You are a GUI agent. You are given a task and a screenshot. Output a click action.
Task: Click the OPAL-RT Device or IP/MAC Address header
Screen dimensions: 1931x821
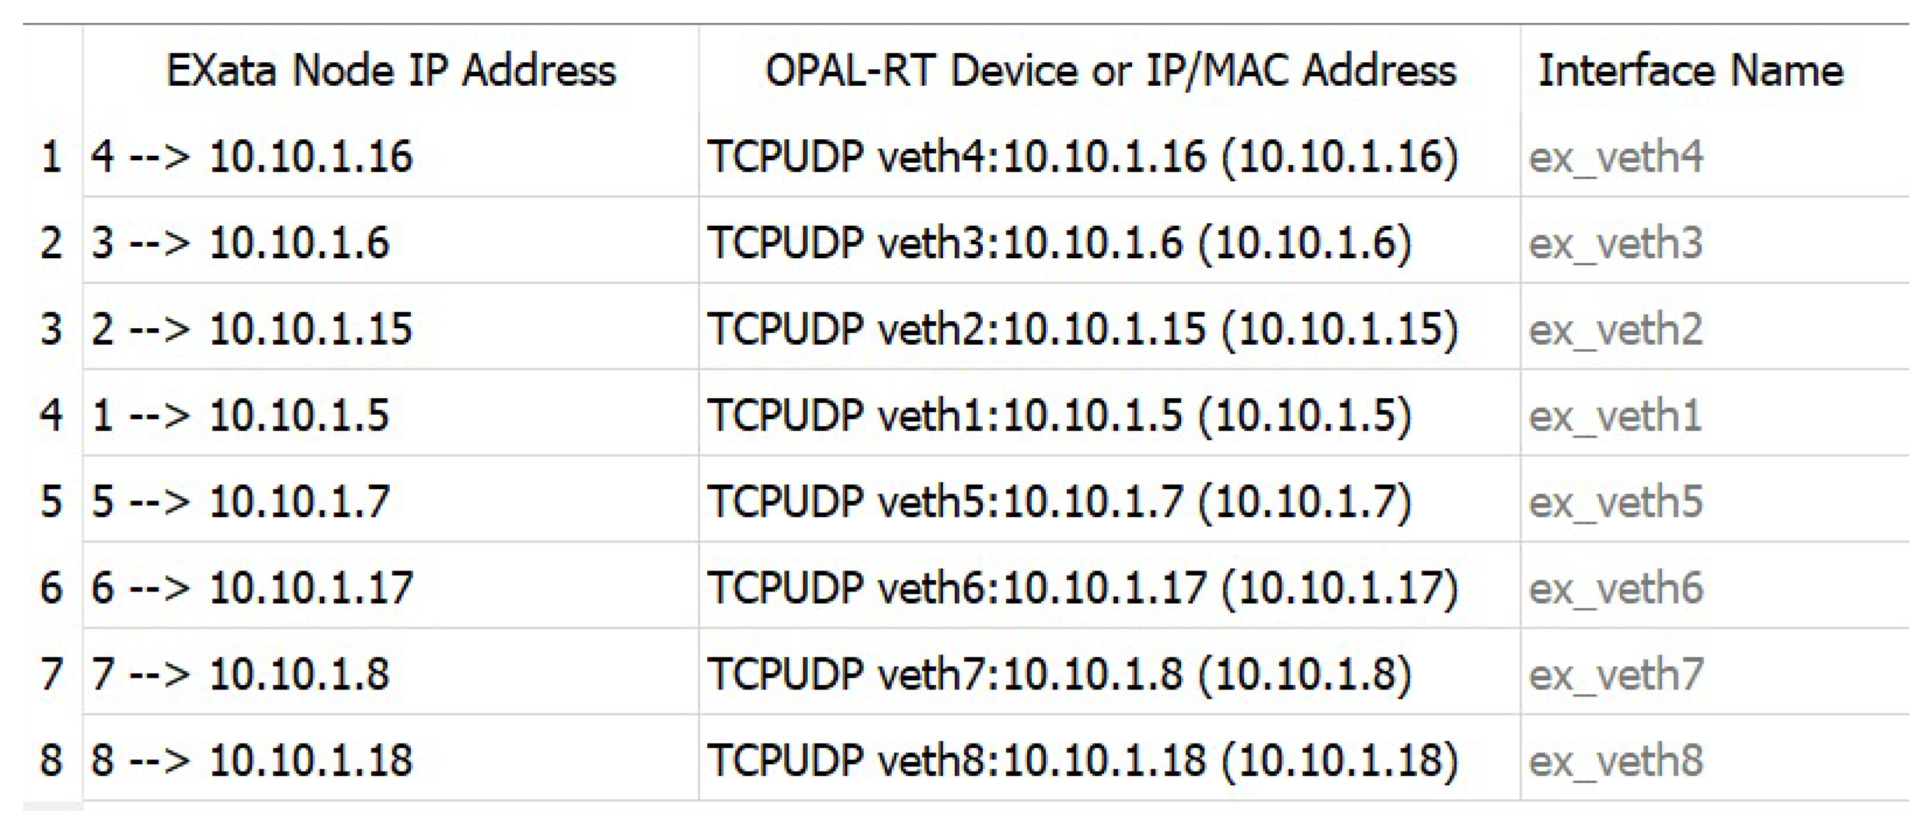coord(1109,71)
